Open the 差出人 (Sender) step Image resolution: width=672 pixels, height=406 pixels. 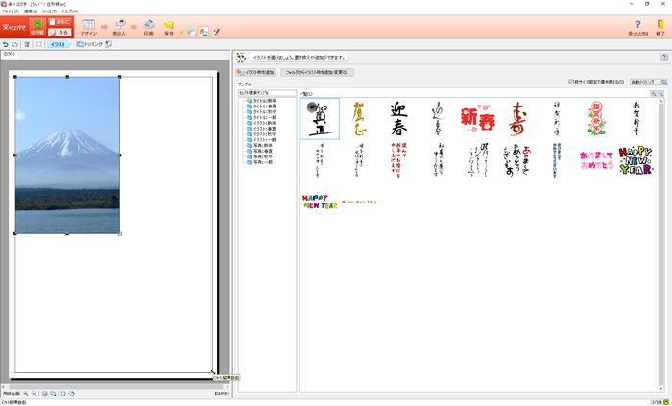pyautogui.click(x=120, y=27)
